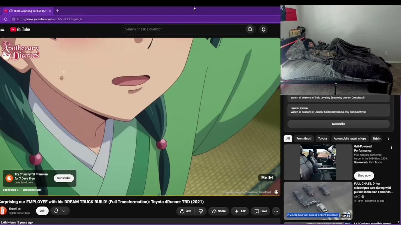Focus the YouTube search field
Viewport: 401px width, 225px height.
coord(184,29)
